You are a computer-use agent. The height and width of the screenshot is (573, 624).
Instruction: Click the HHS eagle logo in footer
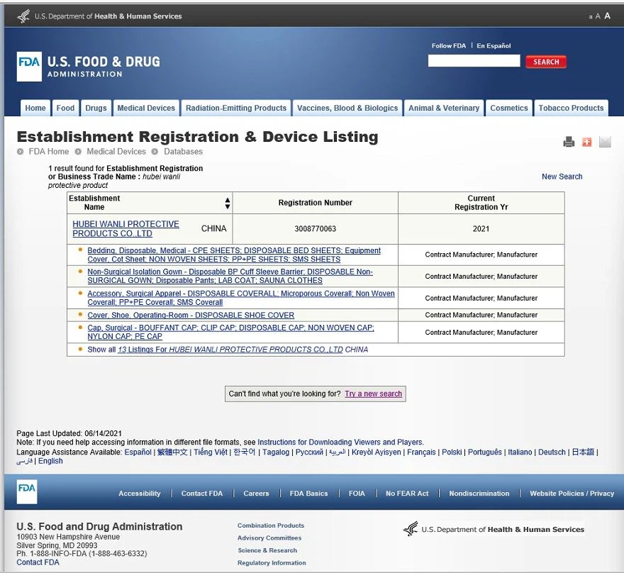point(411,529)
